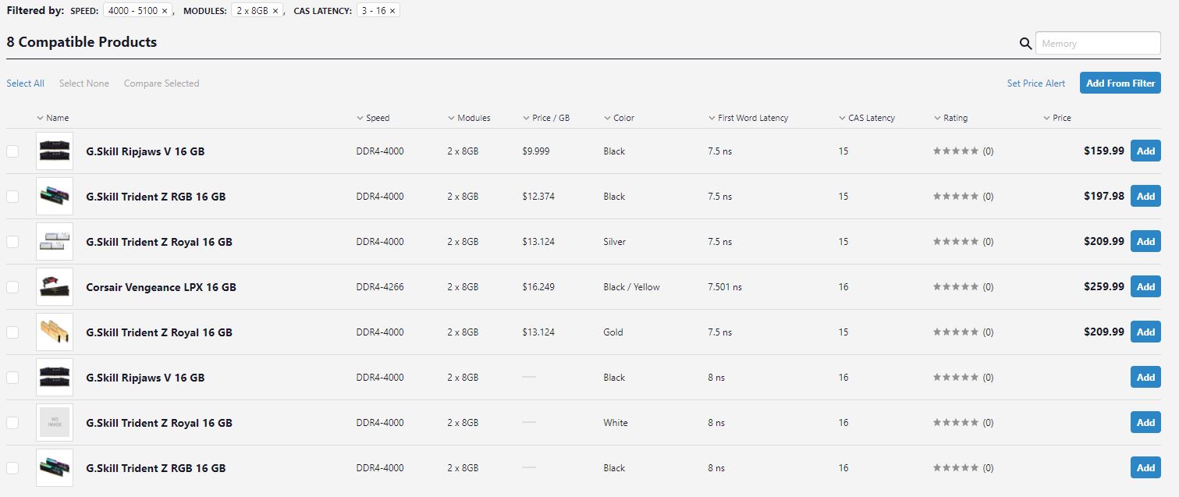Tick the White Trident Z Royal checkbox
Image resolution: width=1179 pixels, height=497 pixels.
click(x=12, y=423)
